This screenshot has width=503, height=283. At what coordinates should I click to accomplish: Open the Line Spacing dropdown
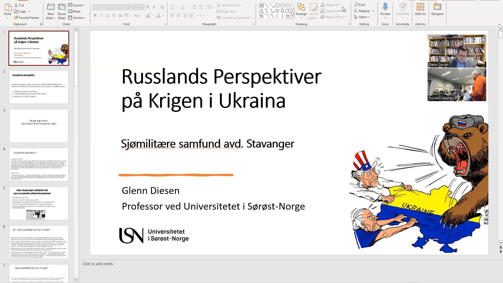(x=210, y=7)
